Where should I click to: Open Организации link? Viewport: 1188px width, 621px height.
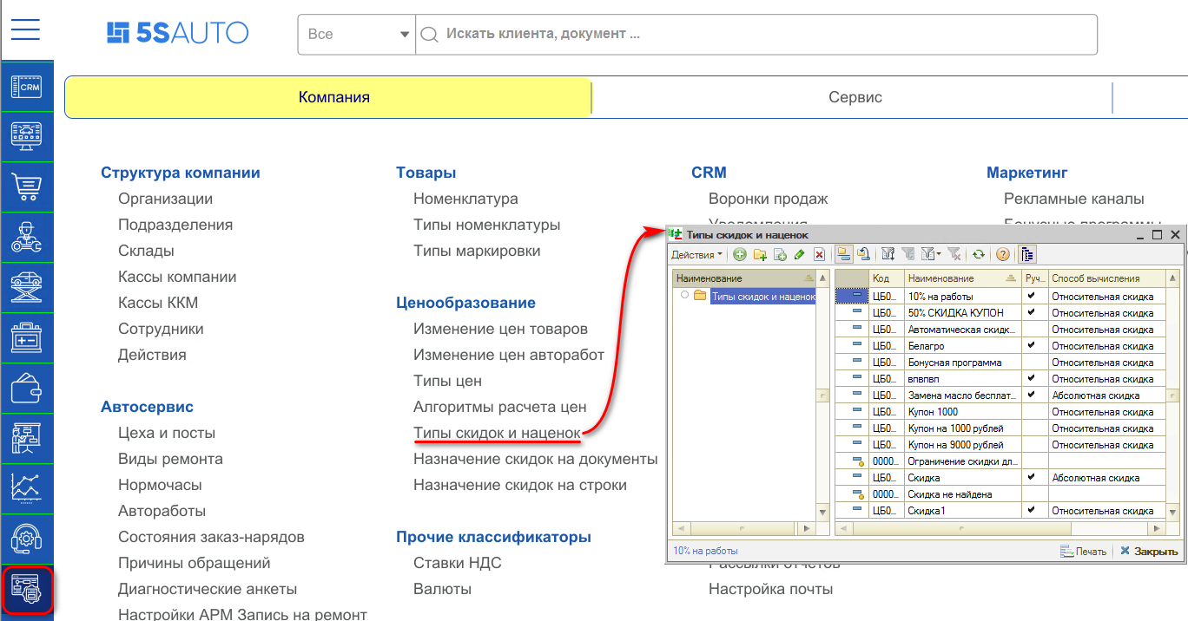click(x=165, y=199)
